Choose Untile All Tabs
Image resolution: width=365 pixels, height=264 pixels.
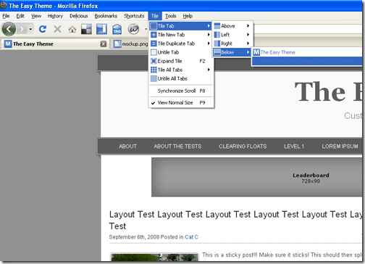180,78
